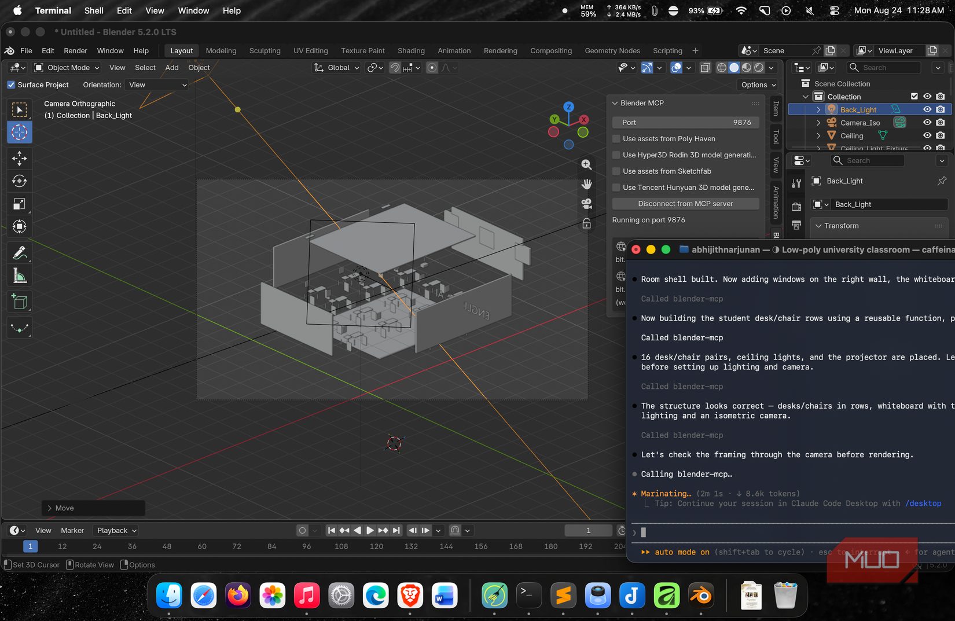Select the Add Cube tool

[20, 302]
